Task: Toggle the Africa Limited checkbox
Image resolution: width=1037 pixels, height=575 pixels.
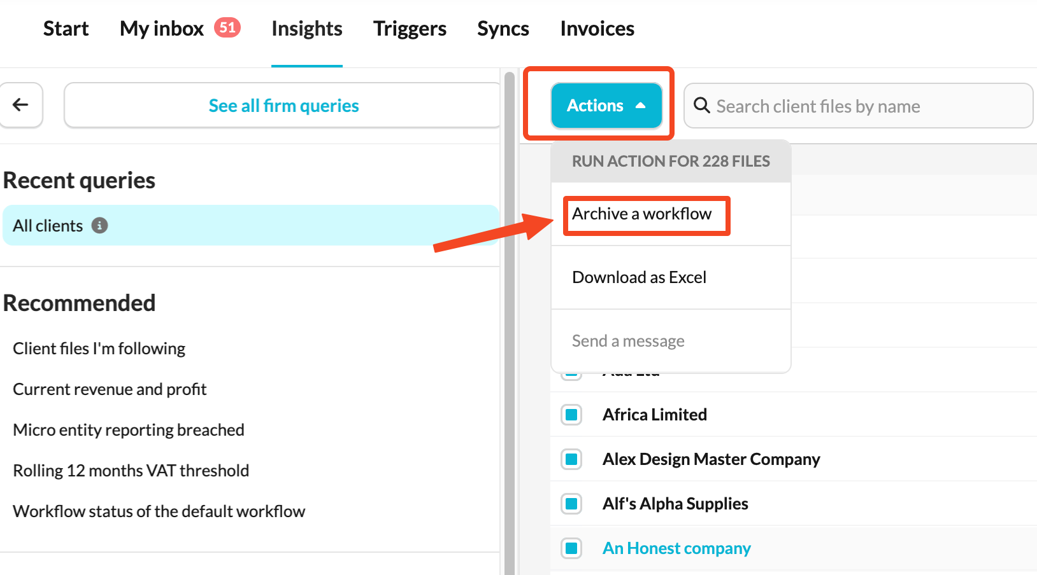Action: tap(571, 415)
